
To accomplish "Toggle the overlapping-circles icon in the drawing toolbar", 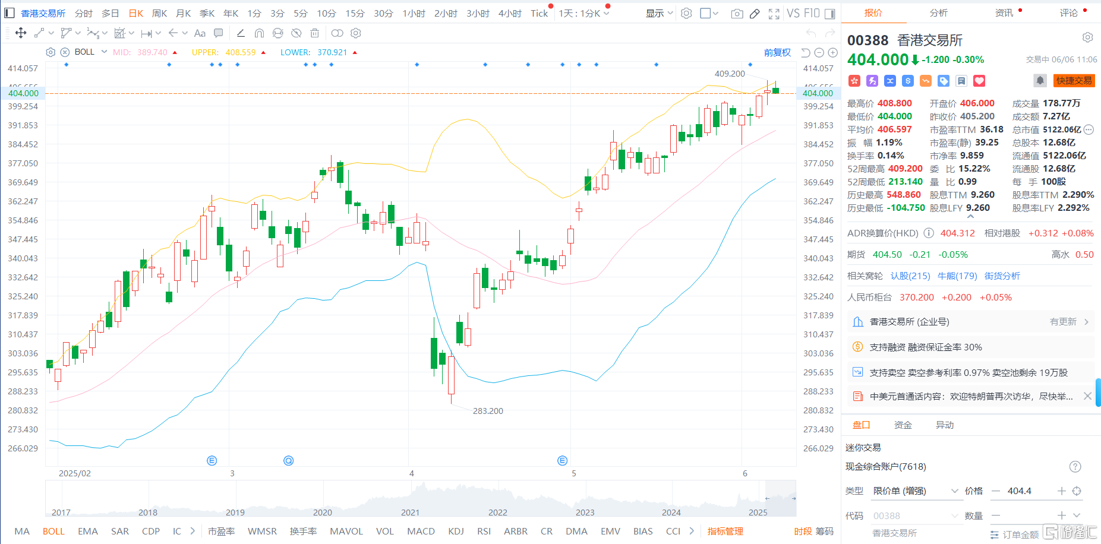I will point(337,33).
